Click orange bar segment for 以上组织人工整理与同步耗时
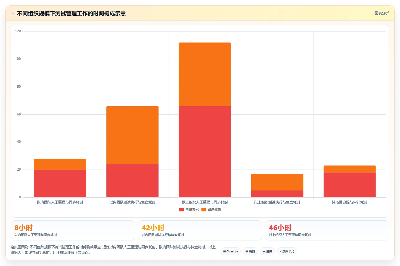The width and height of the screenshot is (400, 266). (205, 74)
